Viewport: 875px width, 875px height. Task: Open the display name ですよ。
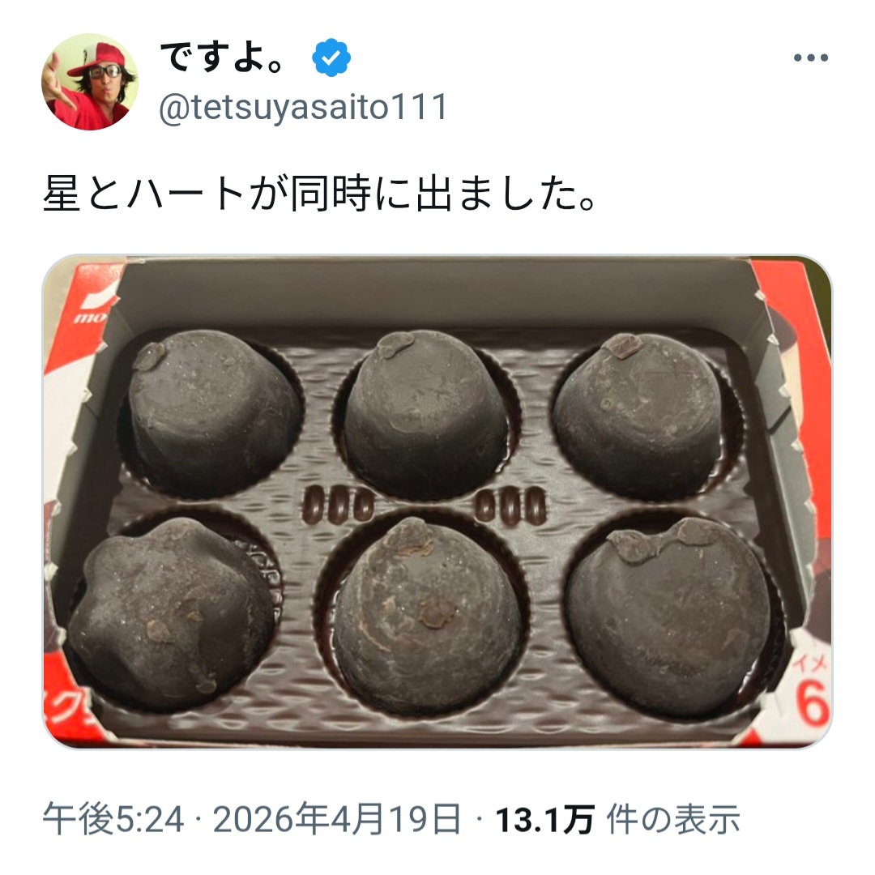click(224, 57)
